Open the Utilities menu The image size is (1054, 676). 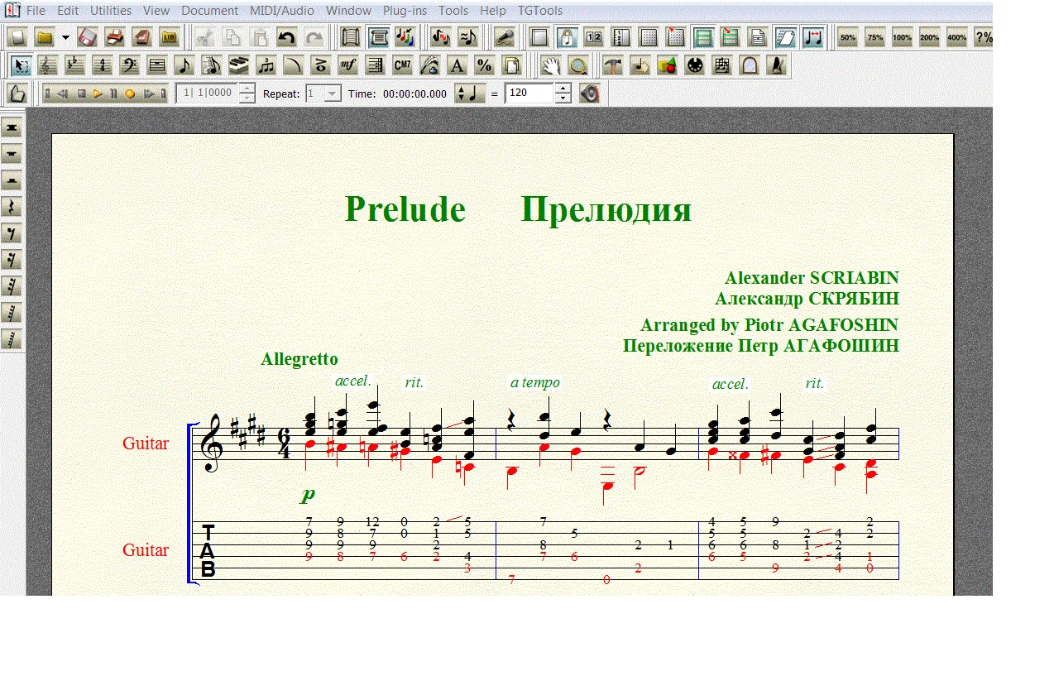(111, 11)
